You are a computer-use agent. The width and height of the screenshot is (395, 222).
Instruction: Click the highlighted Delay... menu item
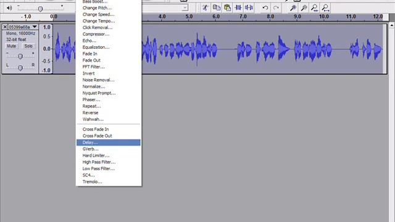109,142
